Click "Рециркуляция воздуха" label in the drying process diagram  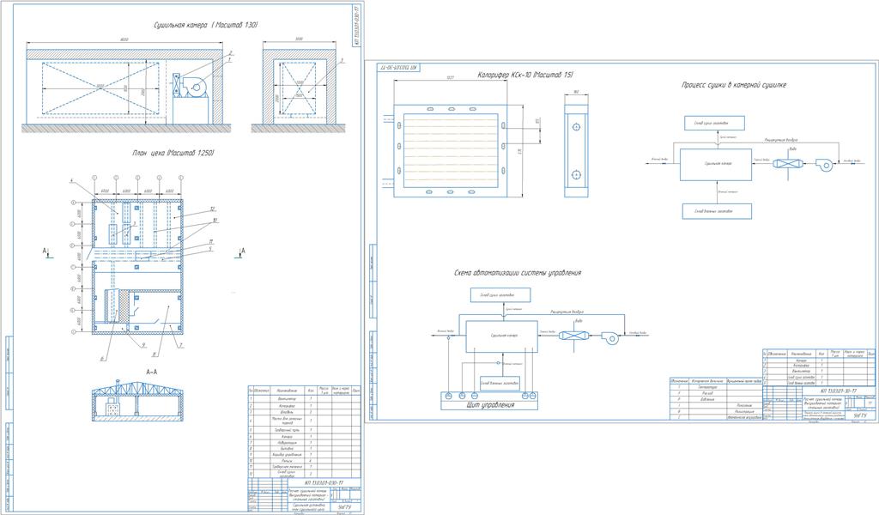coord(781,140)
